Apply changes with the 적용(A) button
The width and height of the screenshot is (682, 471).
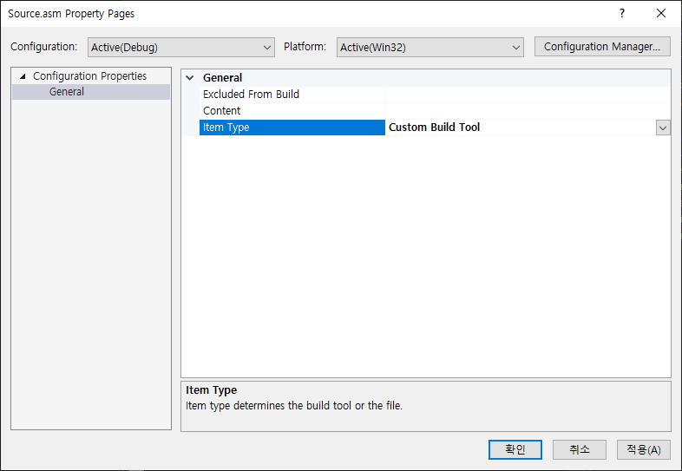(x=644, y=449)
